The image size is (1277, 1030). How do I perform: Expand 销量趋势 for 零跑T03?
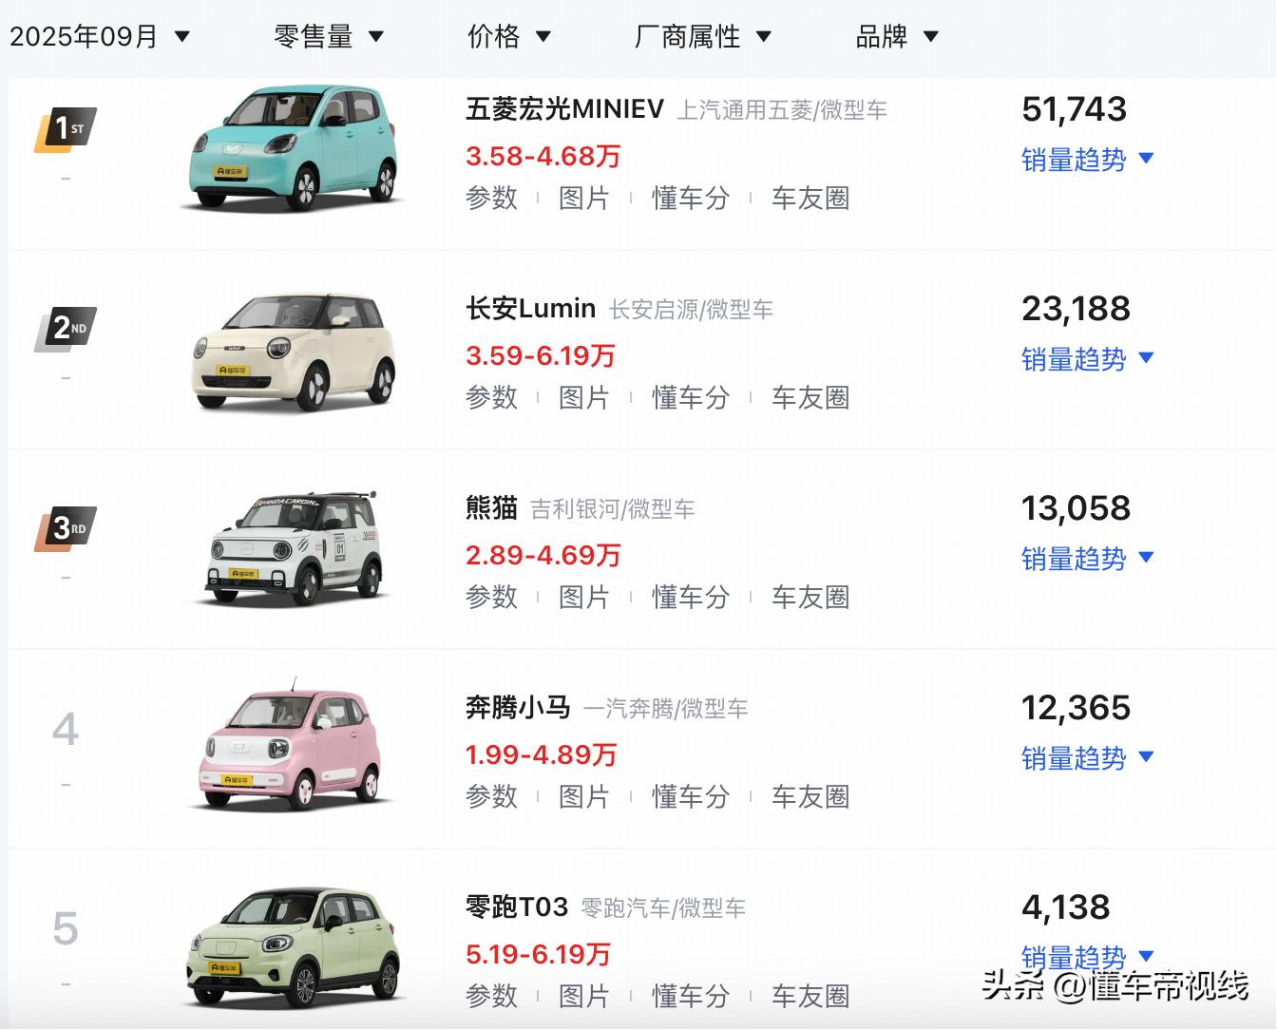tap(1085, 959)
